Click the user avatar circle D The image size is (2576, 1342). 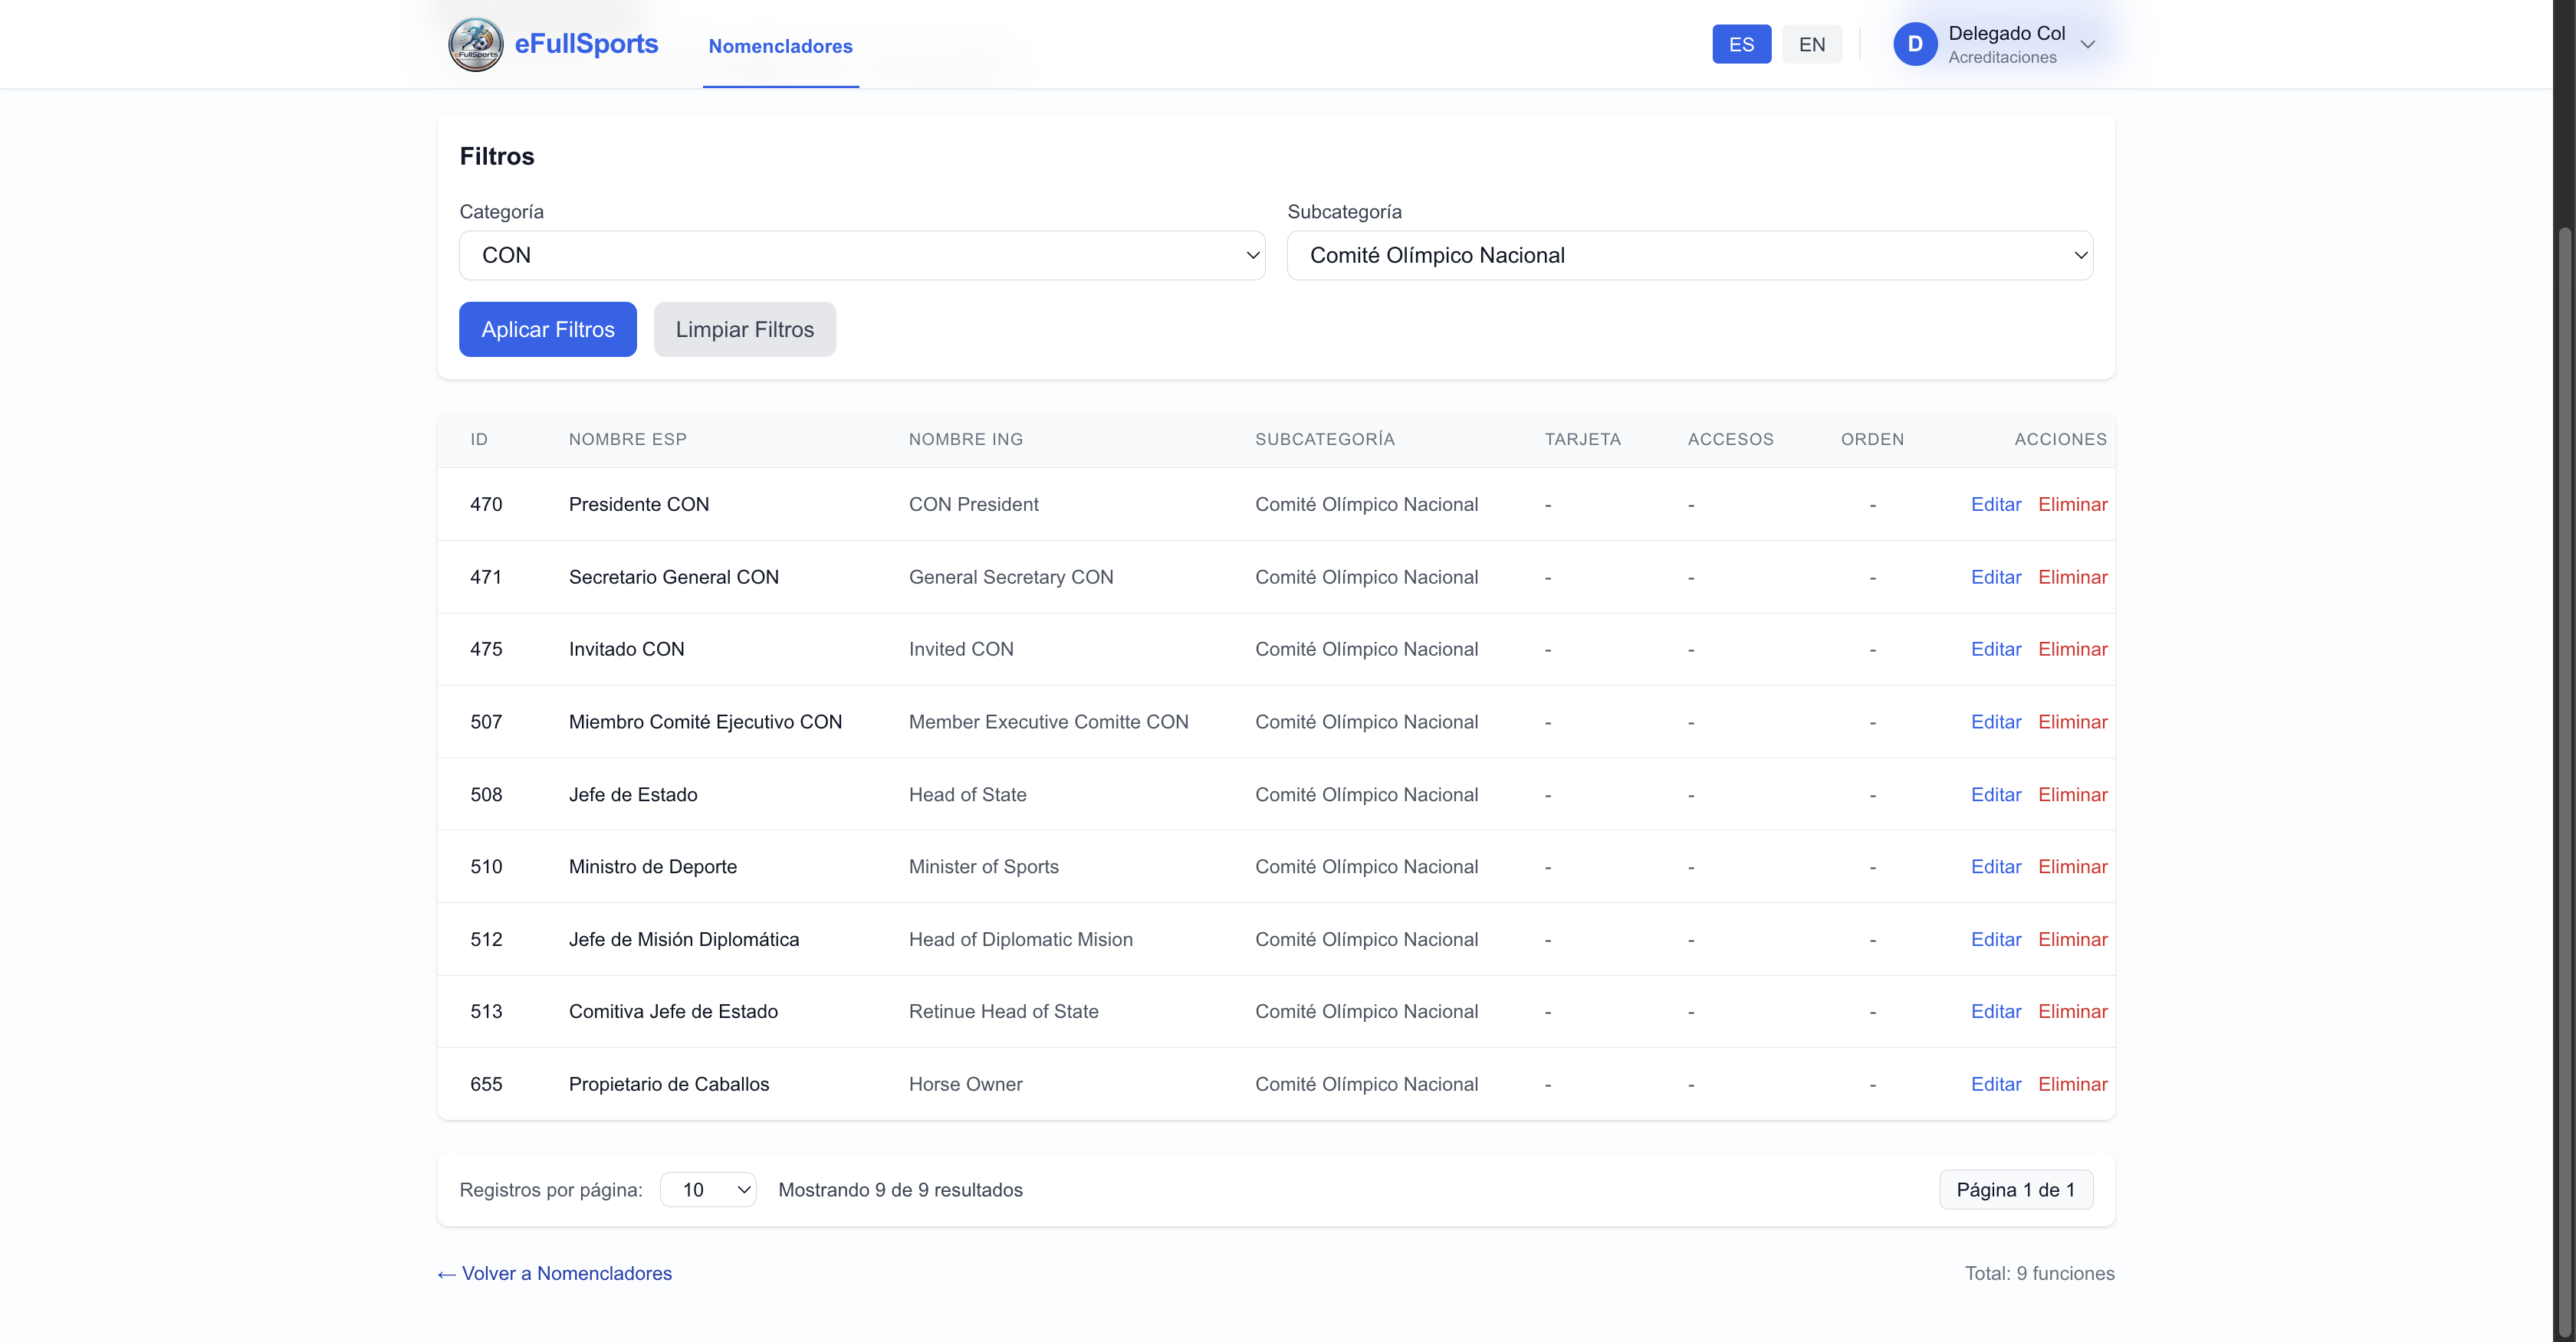tap(1914, 44)
